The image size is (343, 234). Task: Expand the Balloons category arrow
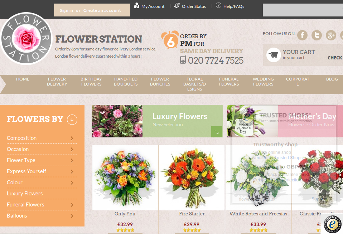point(72,216)
